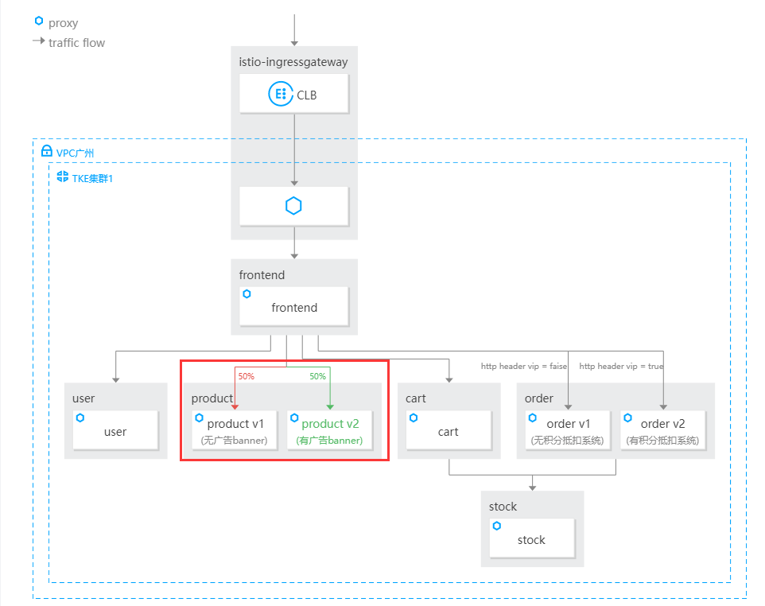The width and height of the screenshot is (765, 606).
Task: Click the stock service box
Action: click(x=531, y=538)
